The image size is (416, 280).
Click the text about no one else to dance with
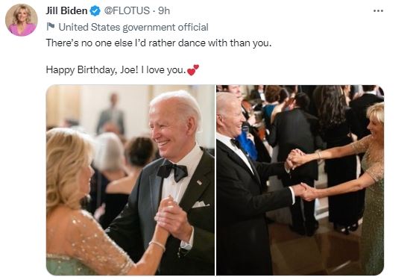pyautogui.click(x=159, y=43)
